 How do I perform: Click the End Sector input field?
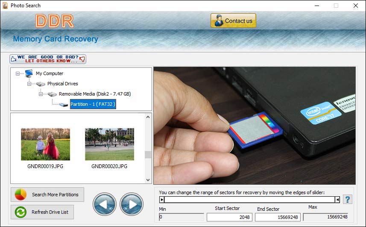pyautogui.click(x=278, y=217)
